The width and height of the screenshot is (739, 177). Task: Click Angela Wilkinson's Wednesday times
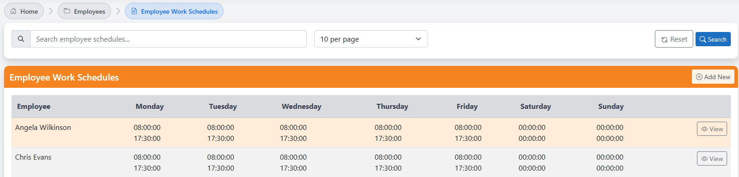coord(293,133)
